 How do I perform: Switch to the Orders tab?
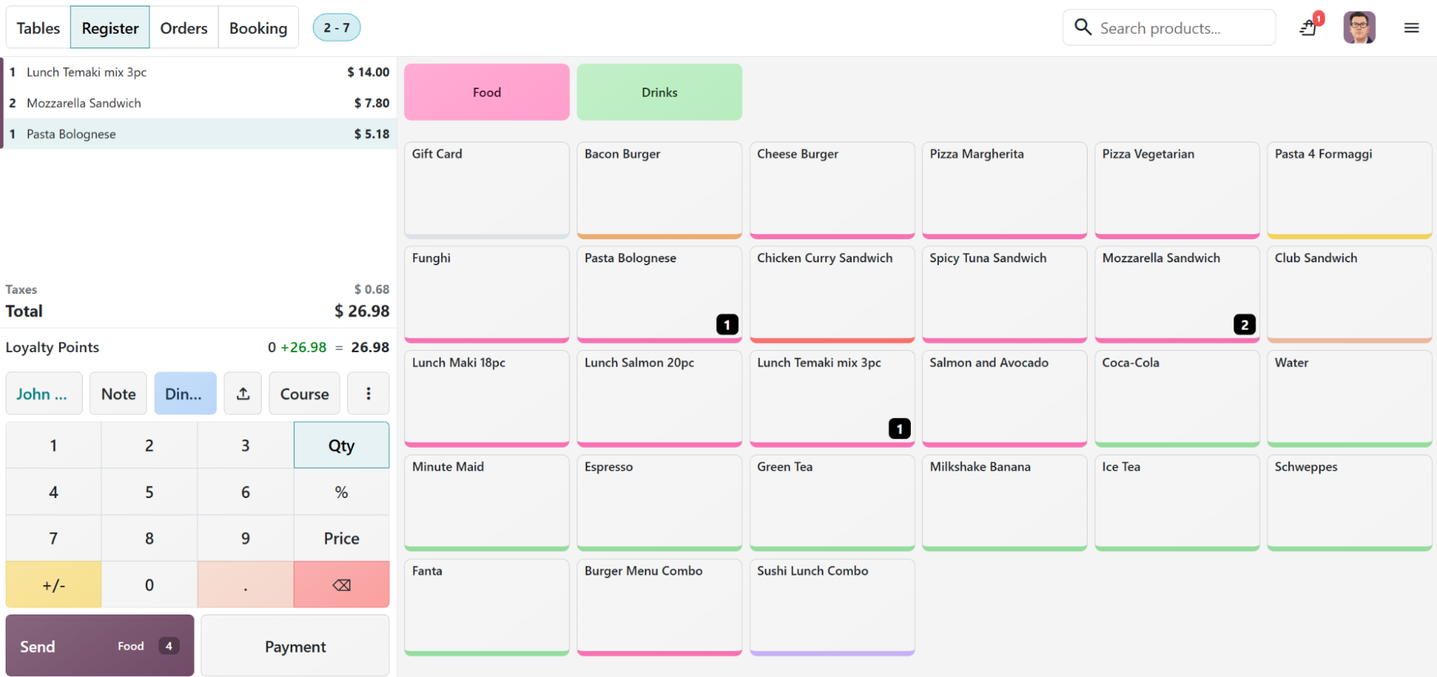183,27
